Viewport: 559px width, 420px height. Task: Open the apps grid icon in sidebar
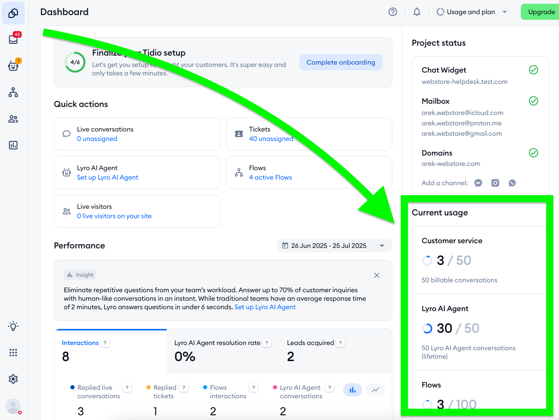(x=13, y=353)
